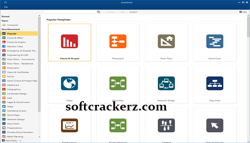Click the main panel vertical scrollbar thumb

click(x=248, y=27)
